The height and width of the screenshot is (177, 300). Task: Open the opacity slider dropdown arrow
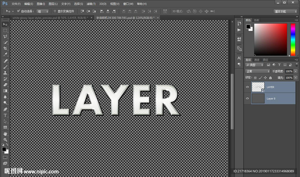tap(296, 71)
